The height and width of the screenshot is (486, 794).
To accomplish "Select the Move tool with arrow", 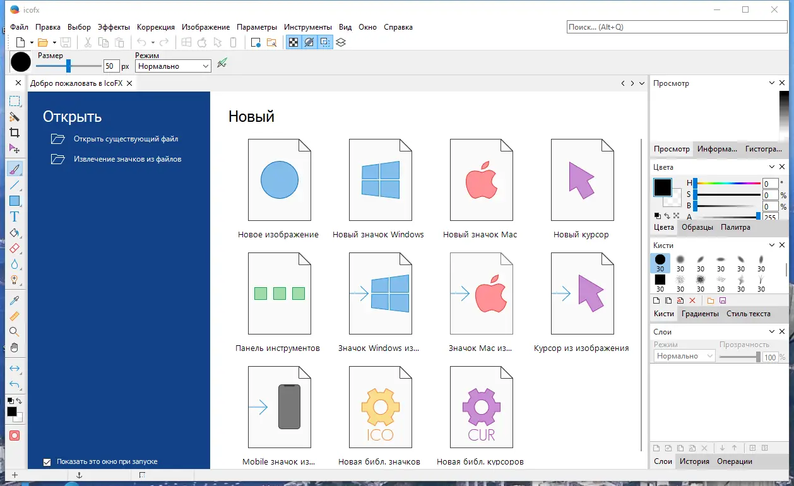I will coord(14,149).
